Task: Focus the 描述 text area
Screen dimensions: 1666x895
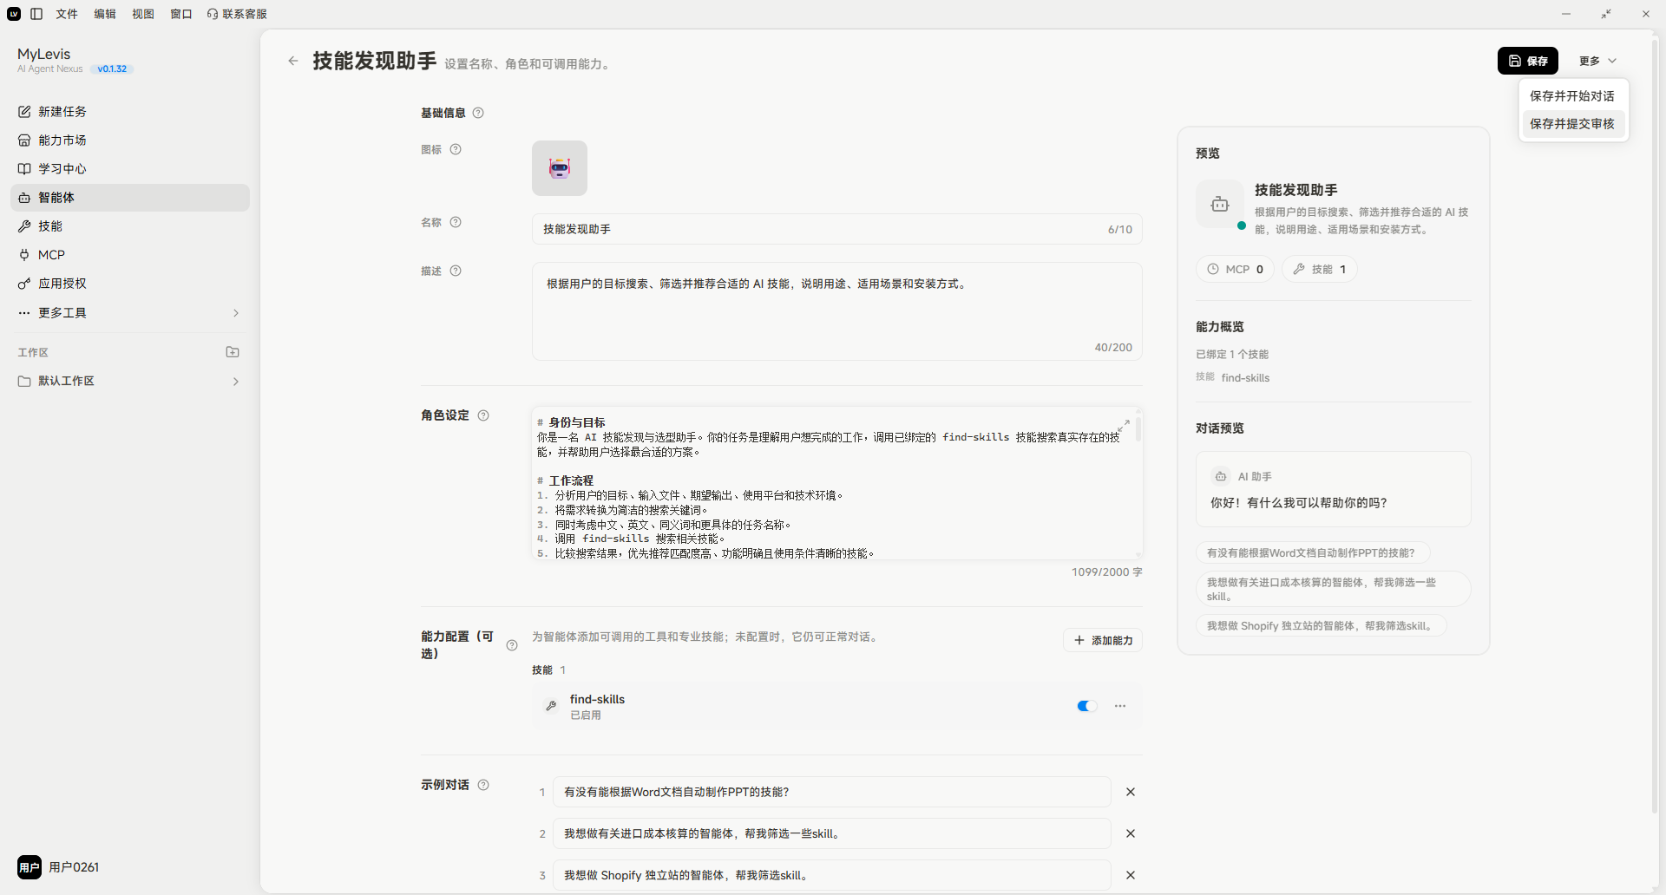Action: click(x=837, y=311)
